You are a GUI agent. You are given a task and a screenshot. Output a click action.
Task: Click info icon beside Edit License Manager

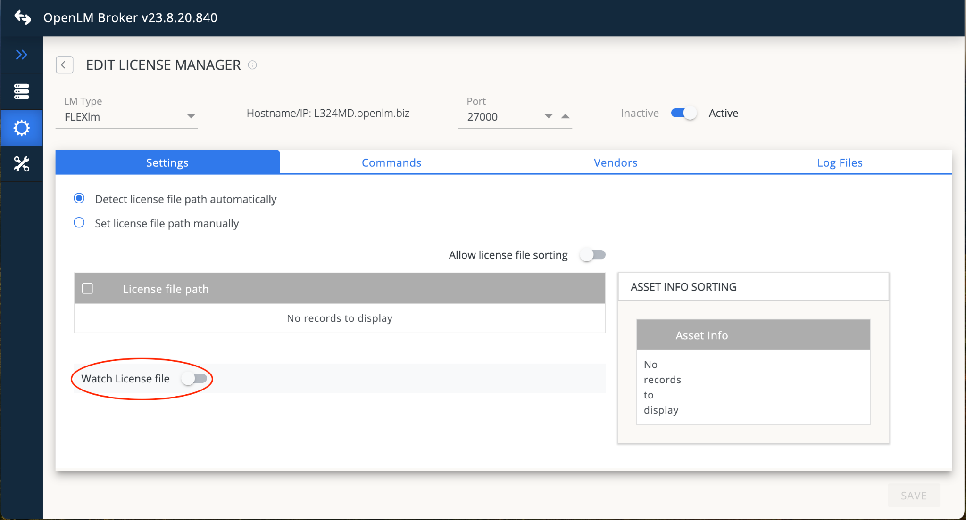click(x=252, y=65)
